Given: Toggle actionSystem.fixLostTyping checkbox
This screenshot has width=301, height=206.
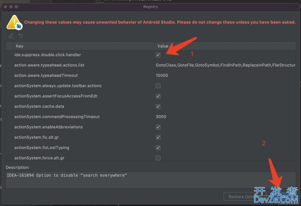Looking at the screenshot, I should click(x=158, y=148).
